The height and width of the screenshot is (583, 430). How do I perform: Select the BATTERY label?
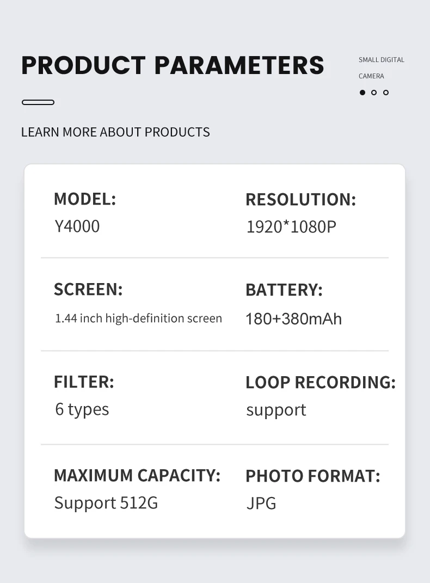click(284, 290)
